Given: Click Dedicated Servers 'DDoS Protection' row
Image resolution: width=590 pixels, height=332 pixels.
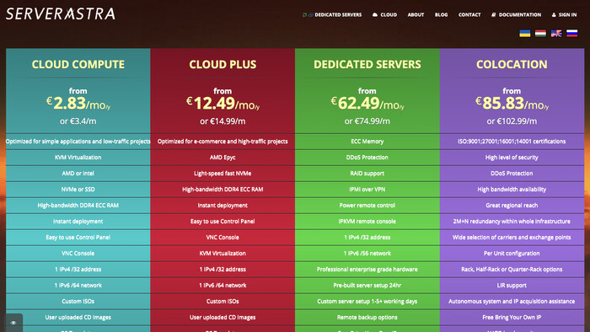Looking at the screenshot, I should click(367, 158).
